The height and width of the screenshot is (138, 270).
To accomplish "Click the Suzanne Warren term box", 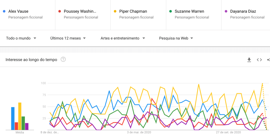I will [189, 11].
